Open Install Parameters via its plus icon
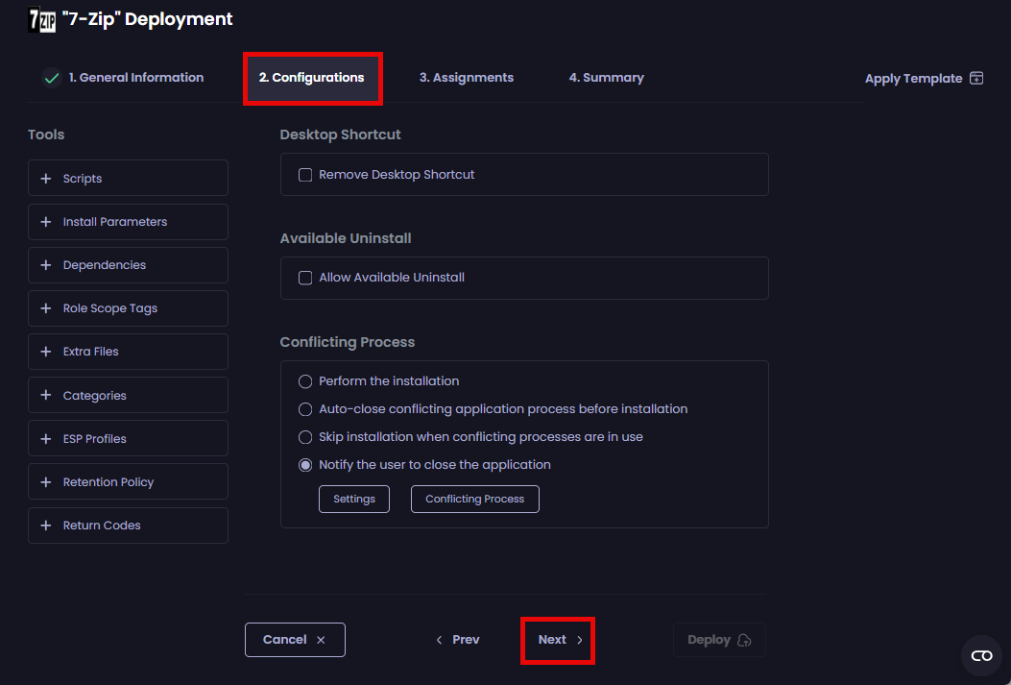 45,221
